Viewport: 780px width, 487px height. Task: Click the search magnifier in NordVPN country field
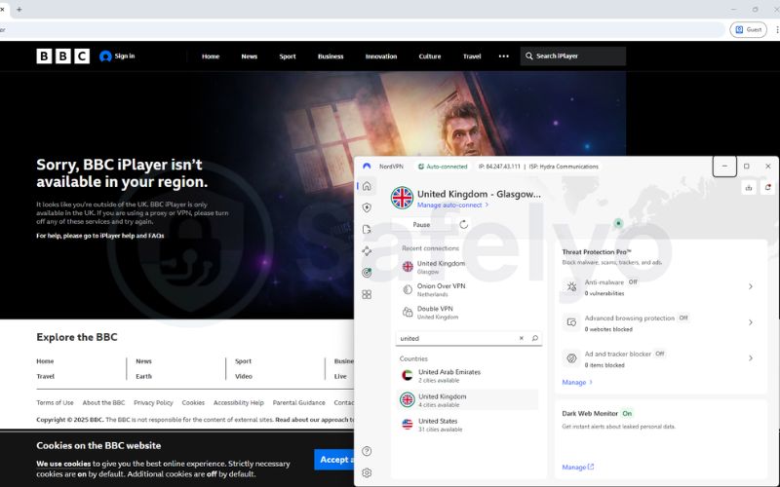(x=534, y=338)
